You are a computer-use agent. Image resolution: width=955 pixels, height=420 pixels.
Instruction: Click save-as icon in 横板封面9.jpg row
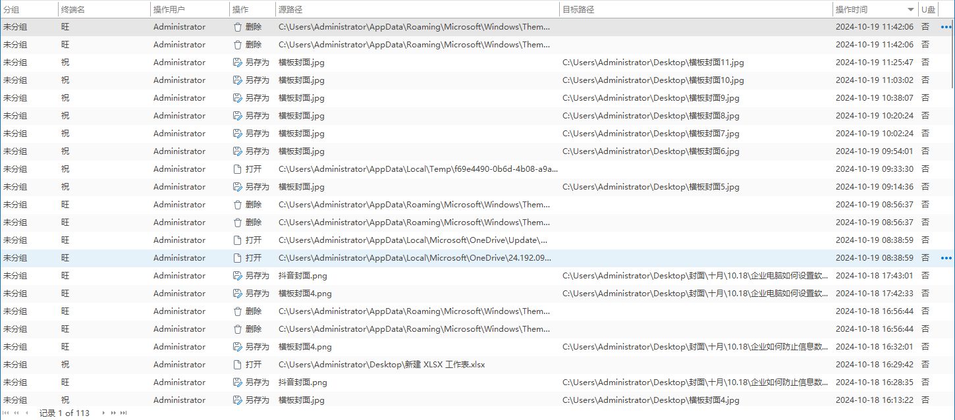pyautogui.click(x=238, y=98)
